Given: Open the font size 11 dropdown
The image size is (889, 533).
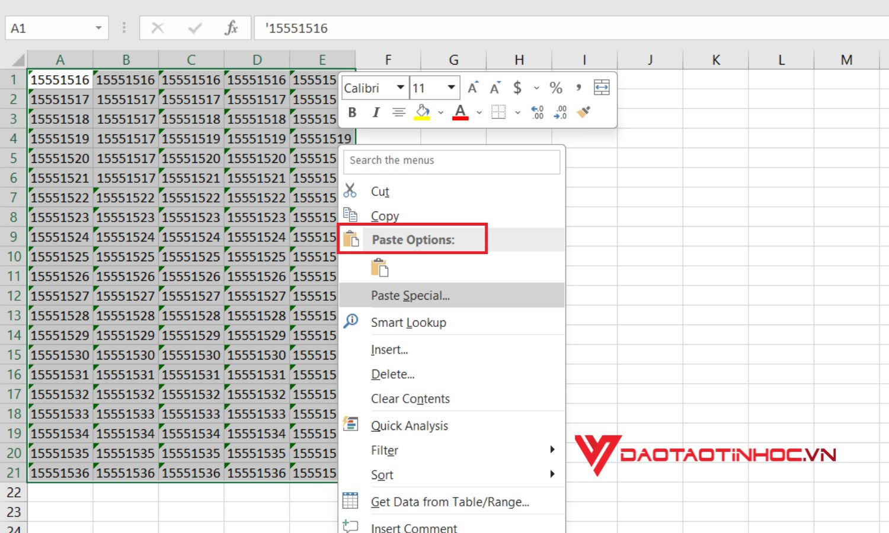Looking at the screenshot, I should [451, 88].
